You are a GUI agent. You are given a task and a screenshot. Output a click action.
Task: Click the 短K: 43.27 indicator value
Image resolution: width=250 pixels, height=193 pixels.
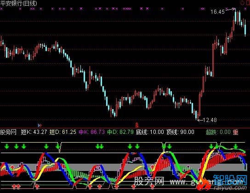pyautogui.click(x=34, y=132)
